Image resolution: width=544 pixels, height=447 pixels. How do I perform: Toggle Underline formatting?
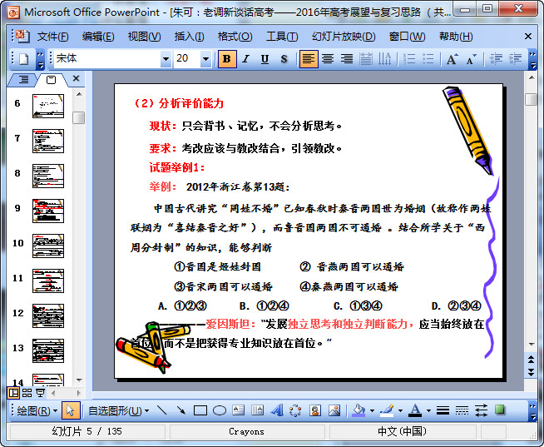click(265, 59)
